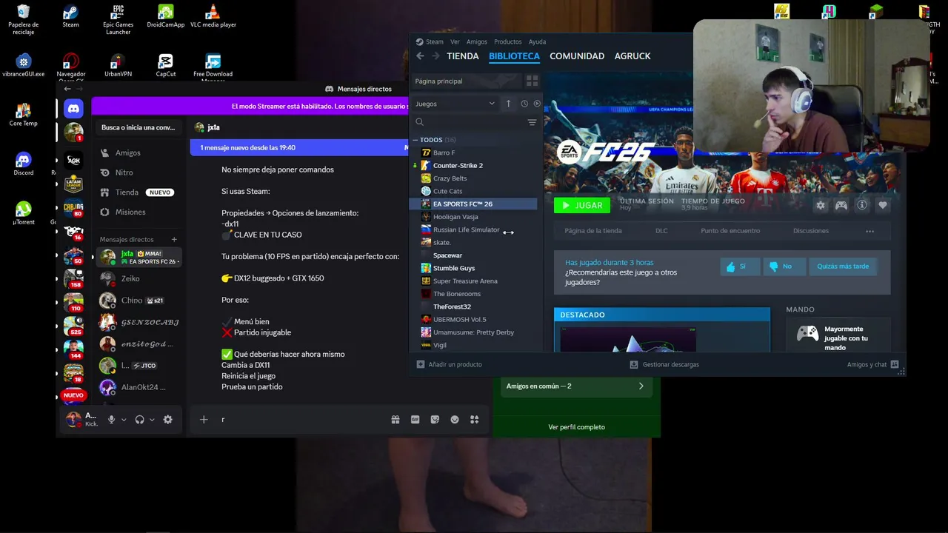Image resolution: width=948 pixels, height=533 pixels.
Task: Collapse TODOS games section
Action: coord(416,140)
